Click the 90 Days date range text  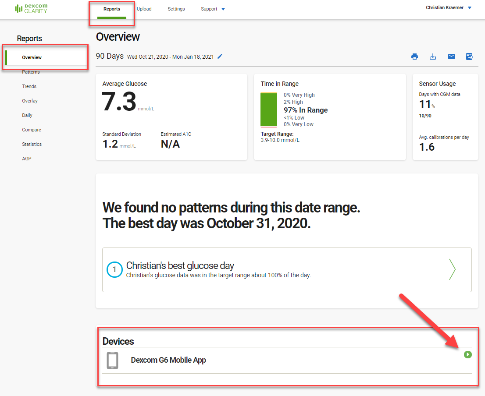click(110, 56)
